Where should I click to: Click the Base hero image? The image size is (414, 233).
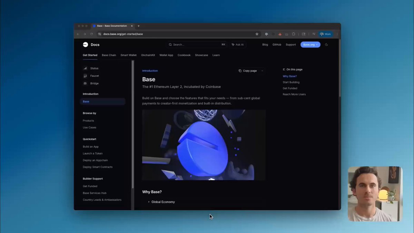click(x=204, y=145)
